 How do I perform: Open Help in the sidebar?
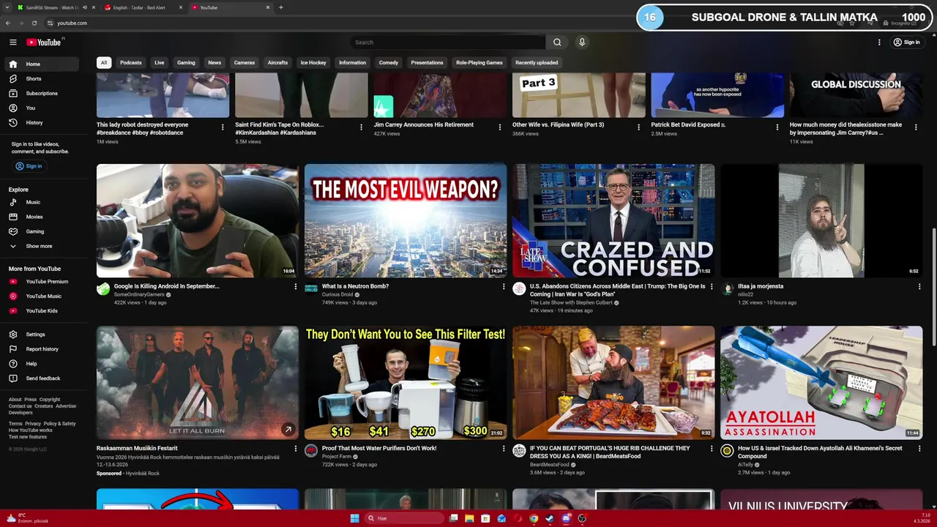pyautogui.click(x=41, y=364)
